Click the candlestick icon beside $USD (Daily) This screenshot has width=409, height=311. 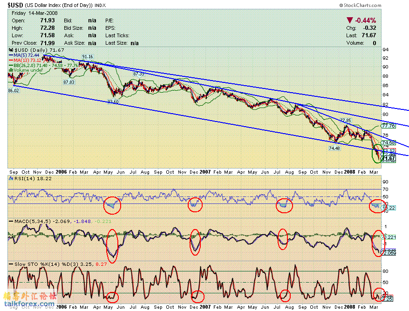point(11,50)
